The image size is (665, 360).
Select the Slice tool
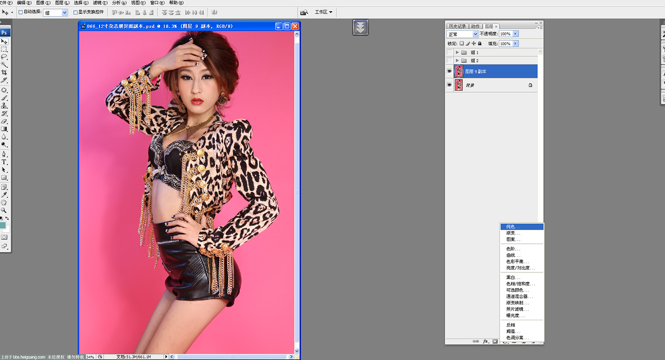pyautogui.click(x=4, y=80)
